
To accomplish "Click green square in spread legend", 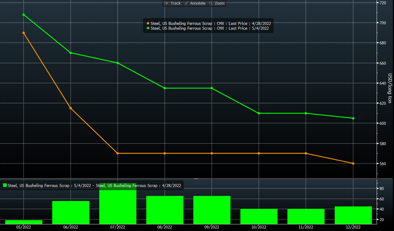I will pyautogui.click(x=5, y=185).
